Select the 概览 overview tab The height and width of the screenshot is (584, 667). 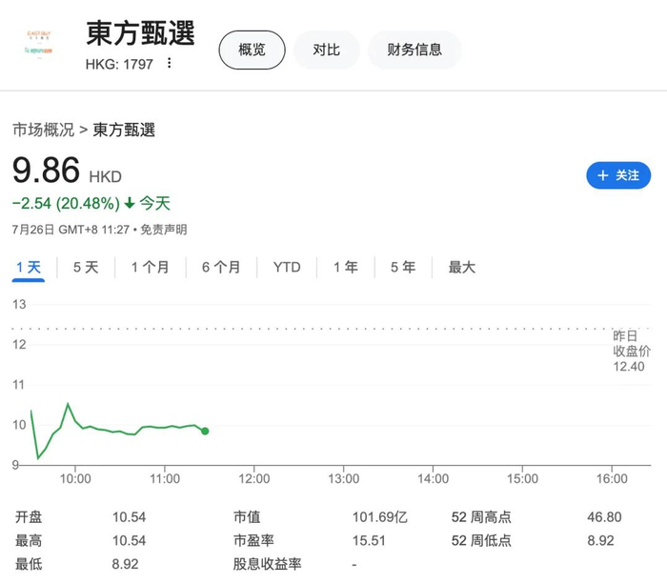click(x=252, y=50)
